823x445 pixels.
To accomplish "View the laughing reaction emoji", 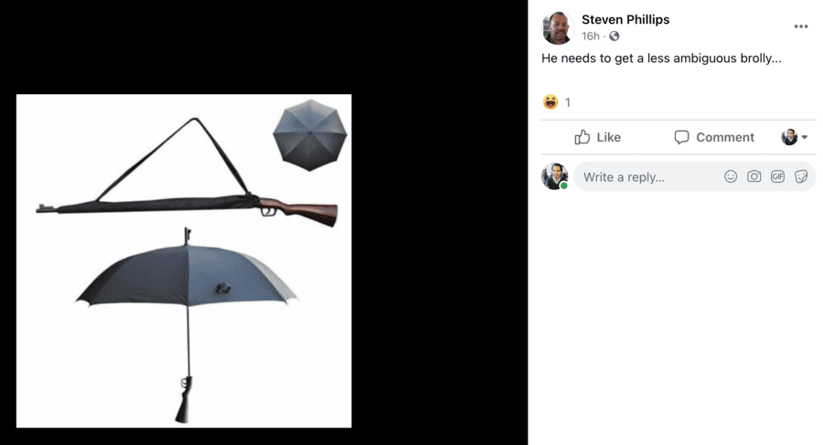I will [550, 101].
